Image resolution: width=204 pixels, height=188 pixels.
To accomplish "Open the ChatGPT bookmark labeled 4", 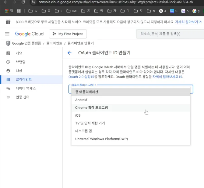I will [163, 11].
